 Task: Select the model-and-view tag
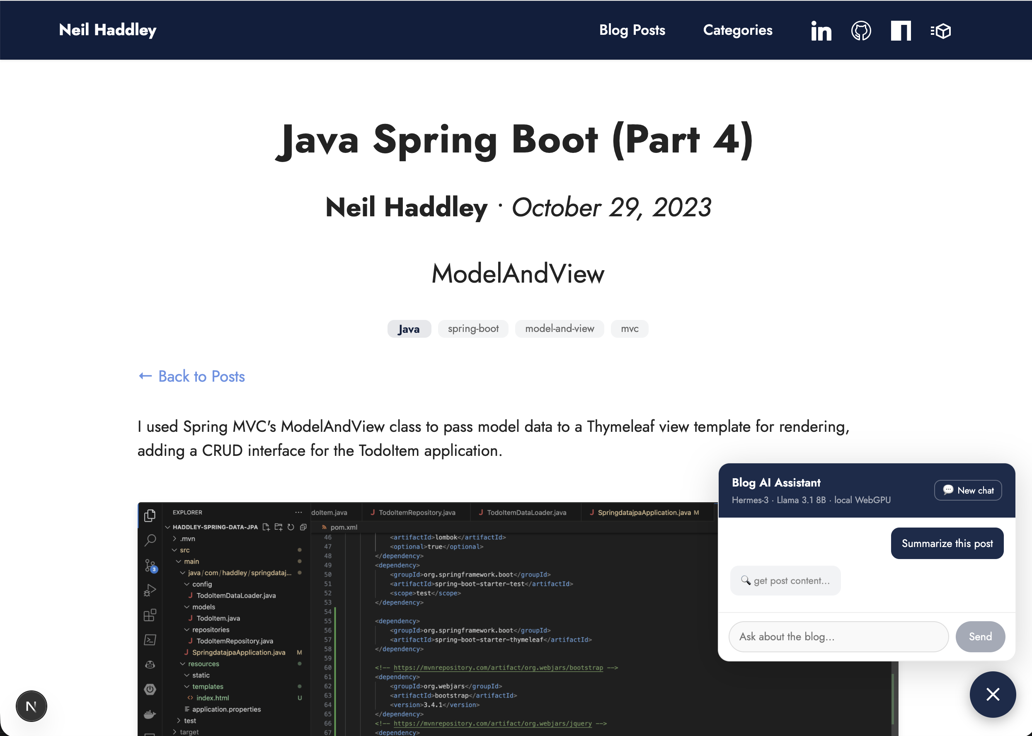pyautogui.click(x=559, y=329)
